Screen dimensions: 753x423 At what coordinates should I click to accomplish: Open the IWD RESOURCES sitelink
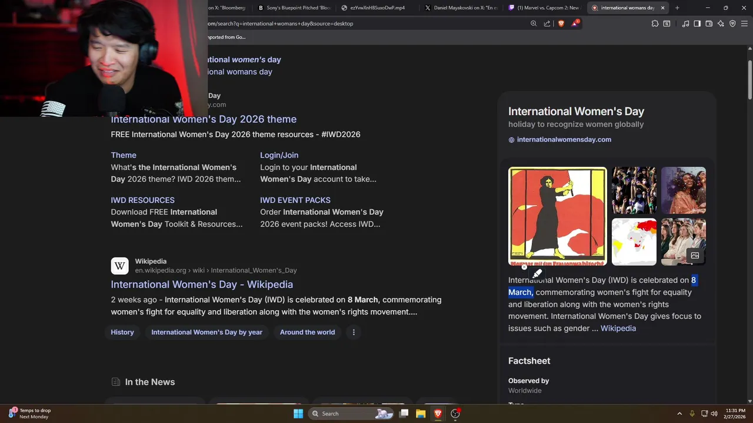(143, 200)
